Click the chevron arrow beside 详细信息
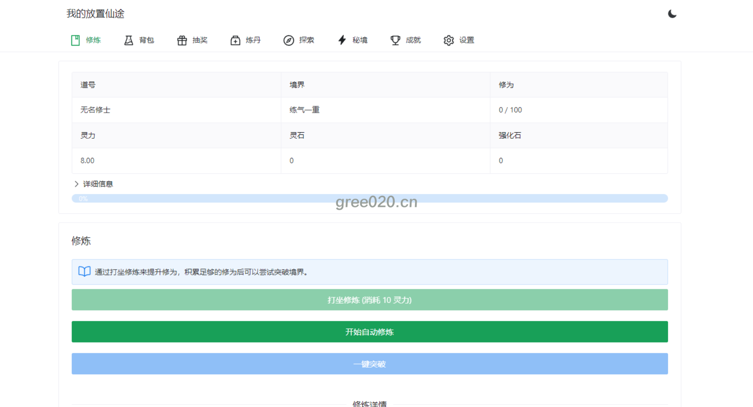 coord(76,184)
